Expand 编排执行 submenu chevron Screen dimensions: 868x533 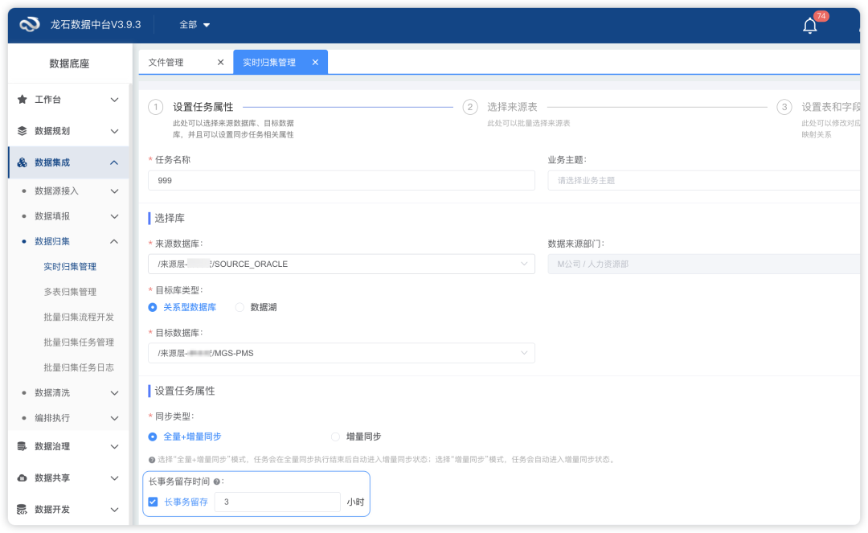[x=114, y=418]
